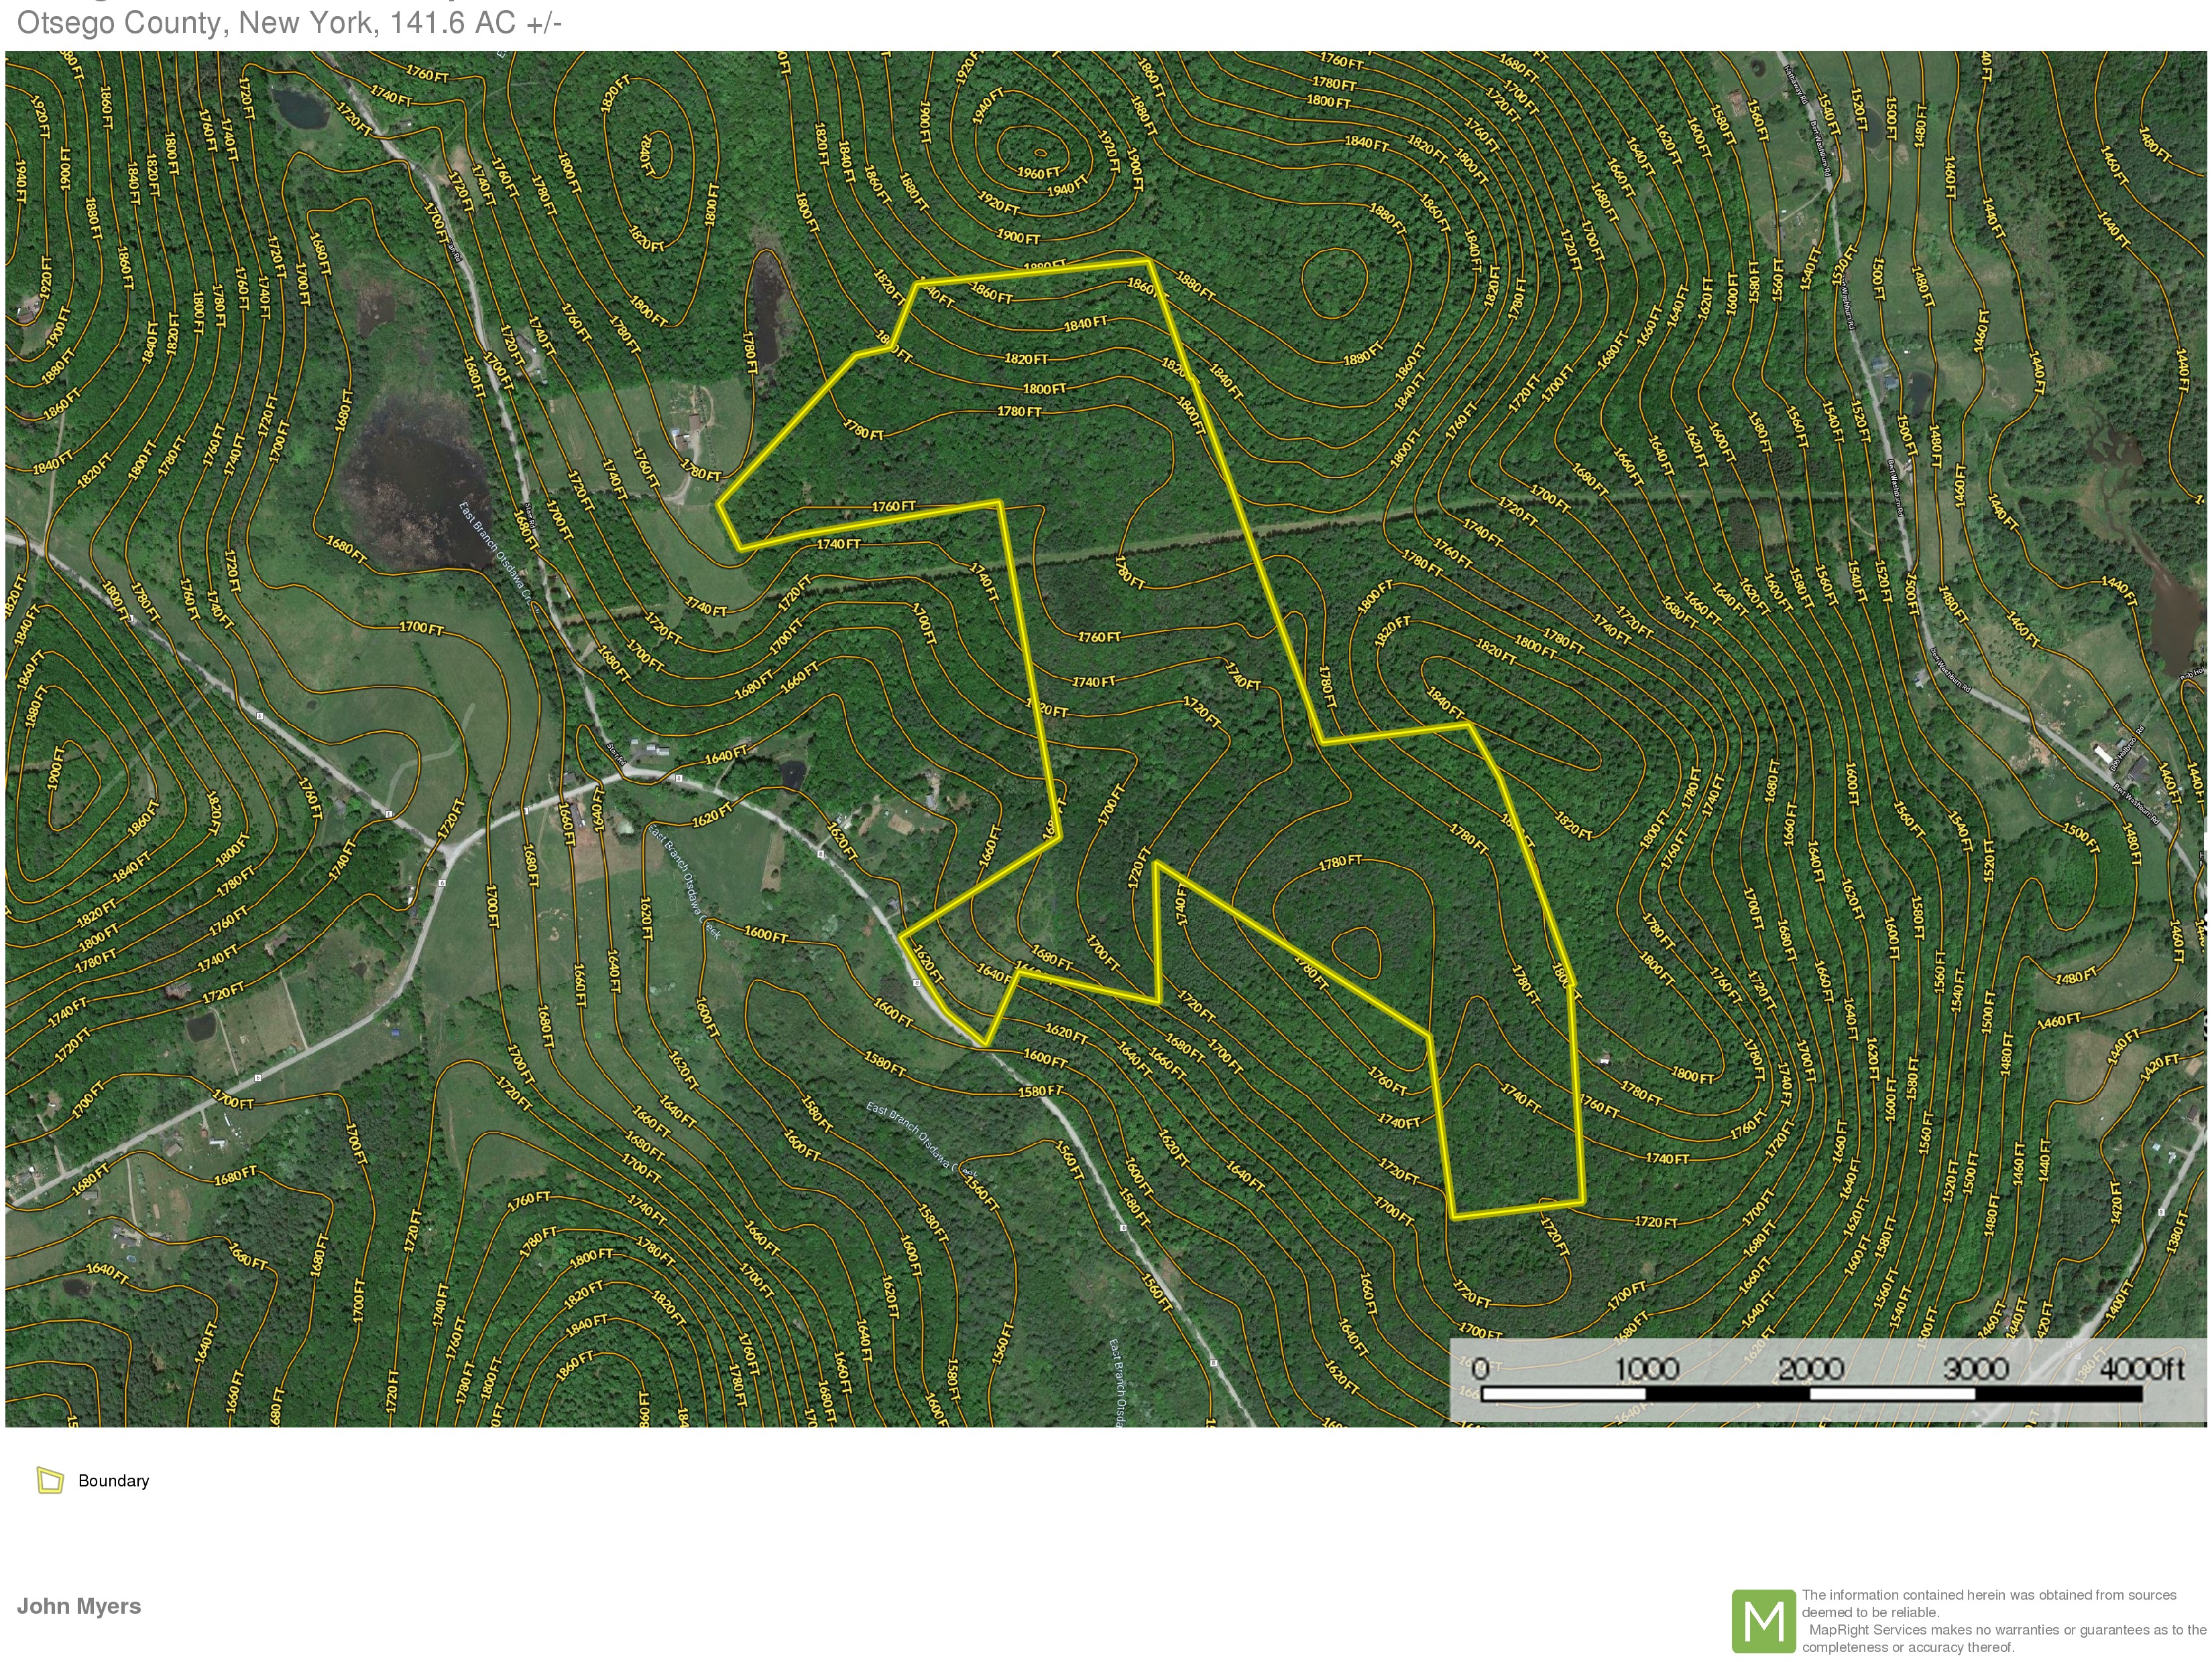Click the 4000ft mark on scale bar

click(2142, 1368)
